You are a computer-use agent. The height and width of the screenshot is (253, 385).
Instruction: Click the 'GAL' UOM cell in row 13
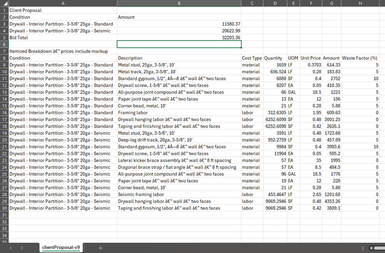point(293,92)
